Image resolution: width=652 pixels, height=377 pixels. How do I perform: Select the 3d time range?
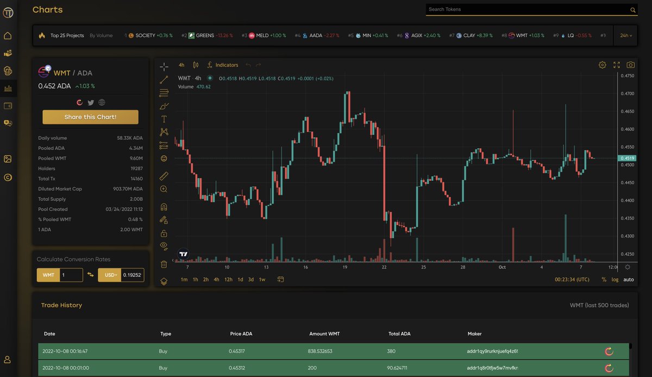pos(251,279)
